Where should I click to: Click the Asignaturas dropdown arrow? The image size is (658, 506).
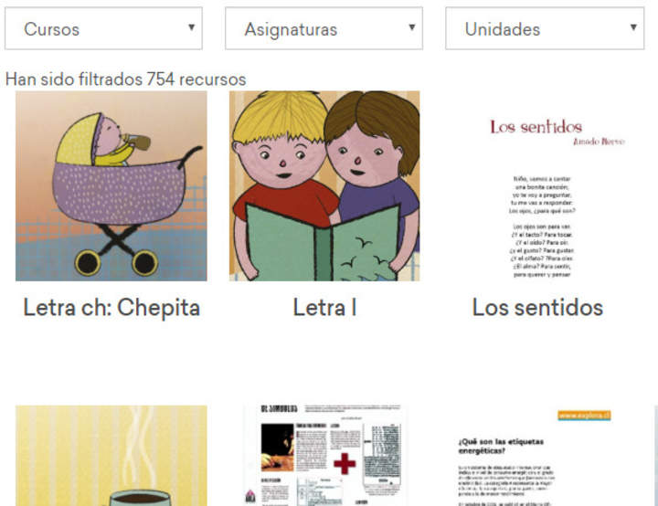412,27
